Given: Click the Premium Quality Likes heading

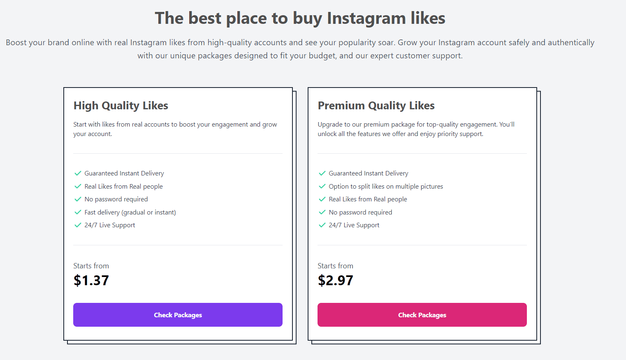Looking at the screenshot, I should point(376,106).
